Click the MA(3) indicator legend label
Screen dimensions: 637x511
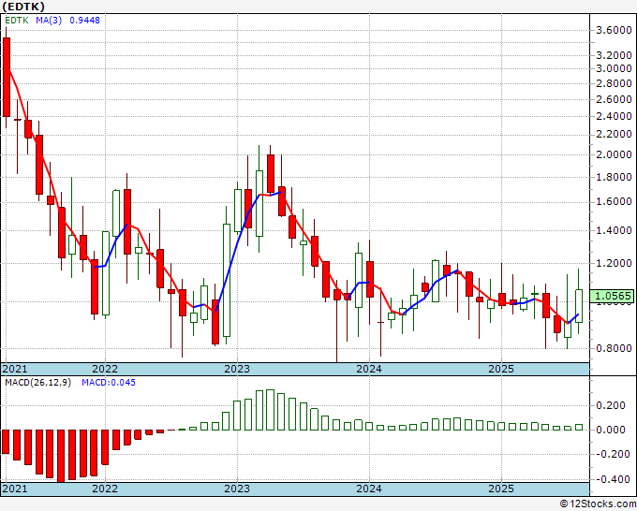click(49, 21)
